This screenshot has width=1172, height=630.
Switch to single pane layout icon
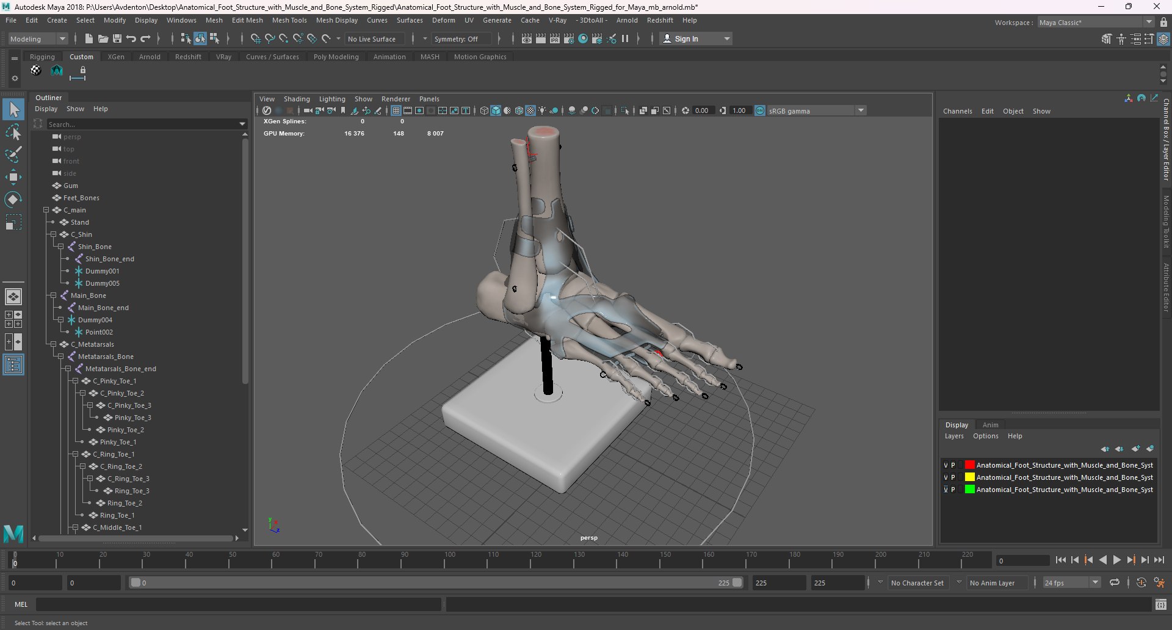[x=13, y=297]
